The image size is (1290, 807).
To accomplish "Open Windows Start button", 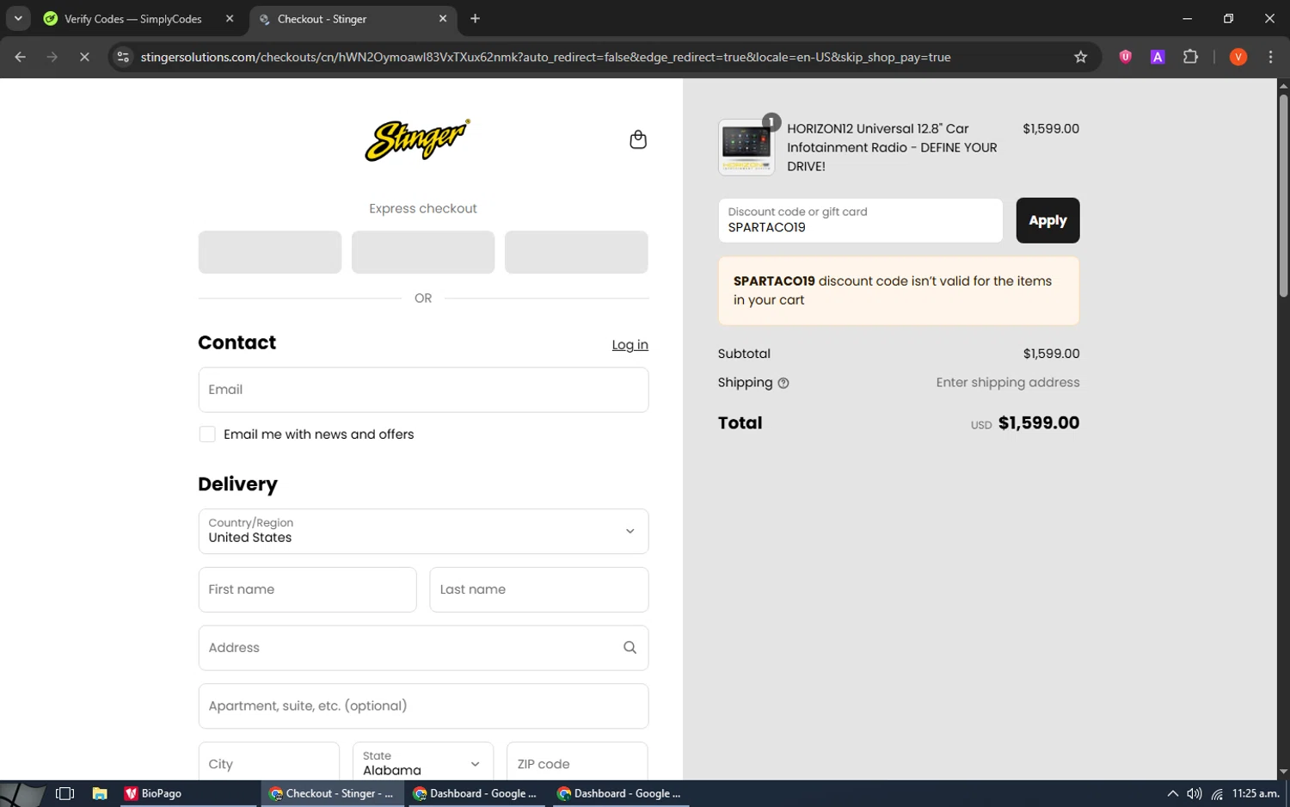I will (23, 793).
